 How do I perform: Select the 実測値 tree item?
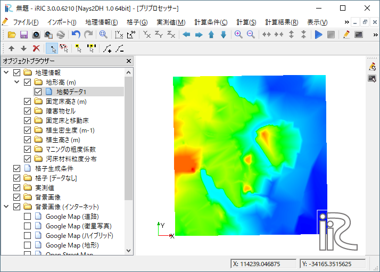coord(45,188)
